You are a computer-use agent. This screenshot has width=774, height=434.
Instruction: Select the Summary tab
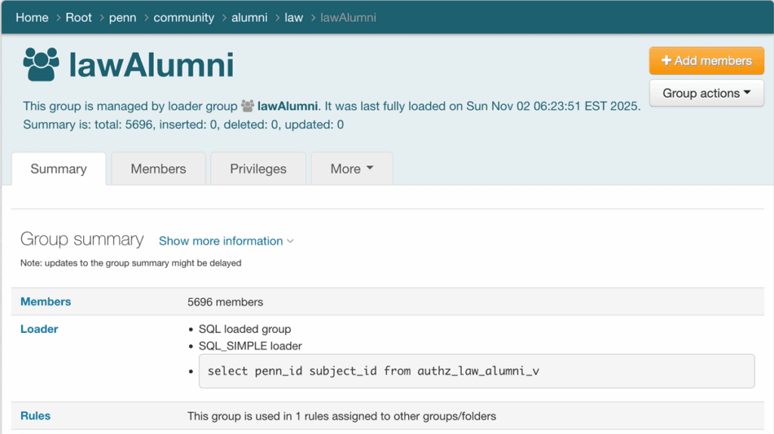click(59, 168)
